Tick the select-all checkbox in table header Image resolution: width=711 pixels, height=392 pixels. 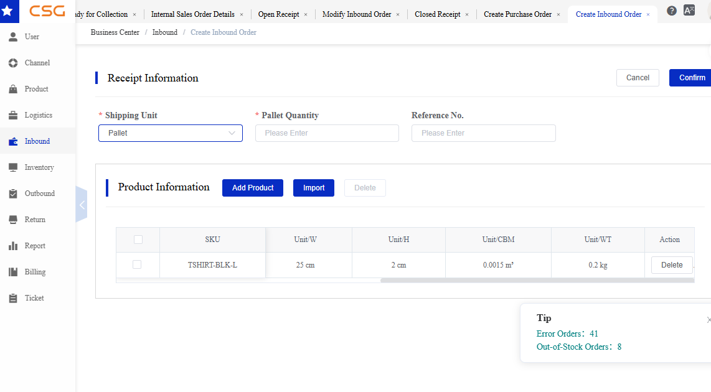pyautogui.click(x=138, y=240)
